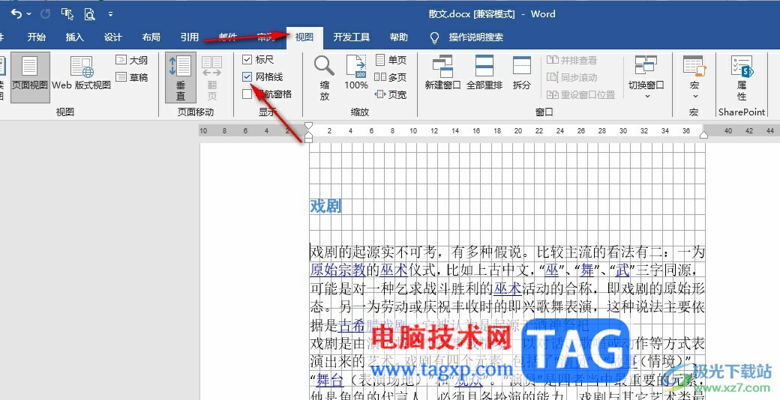Select 页面视图 layout view
Viewport: 780px width, 400px height.
point(30,77)
